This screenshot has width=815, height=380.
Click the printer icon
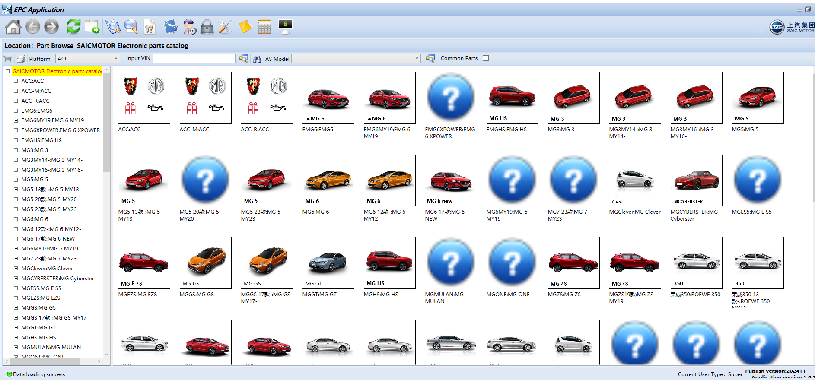21,59
